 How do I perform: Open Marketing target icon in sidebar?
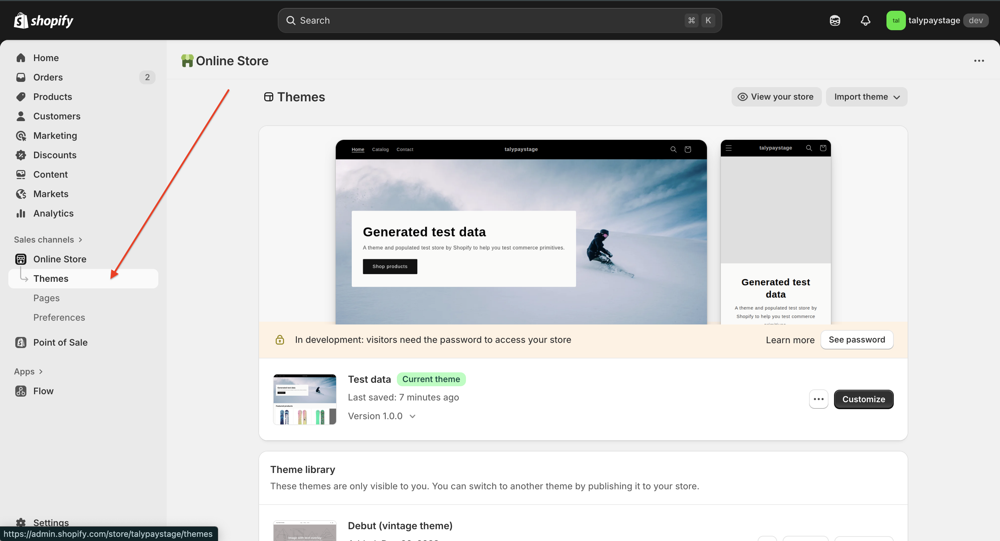coord(21,135)
